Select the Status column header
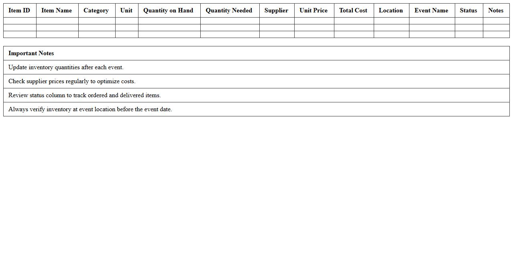Image resolution: width=513 pixels, height=260 pixels. (x=468, y=10)
